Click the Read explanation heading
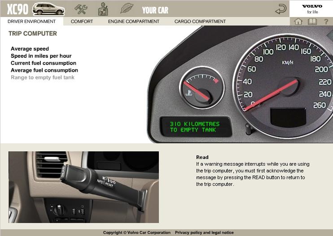 click(x=202, y=157)
